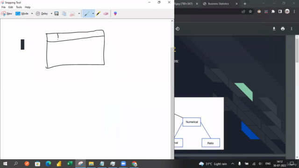
Task: Open a new Chrome tab
Action: pos(245,4)
